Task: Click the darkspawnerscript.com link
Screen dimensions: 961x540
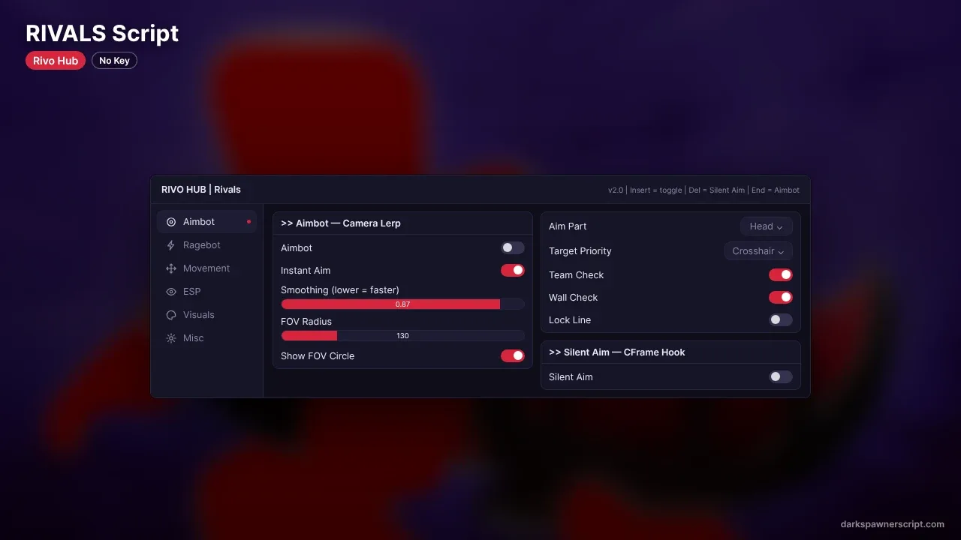Action: click(x=893, y=524)
